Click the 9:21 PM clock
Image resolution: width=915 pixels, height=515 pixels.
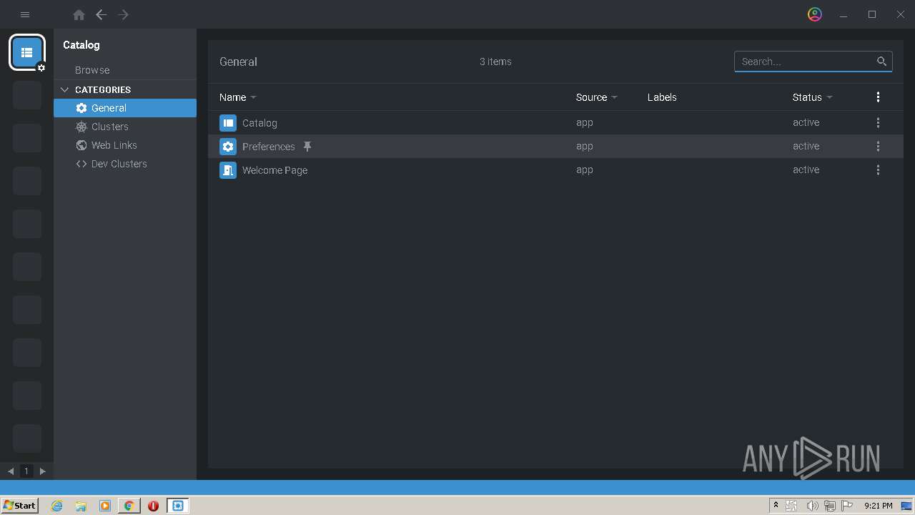click(x=878, y=506)
